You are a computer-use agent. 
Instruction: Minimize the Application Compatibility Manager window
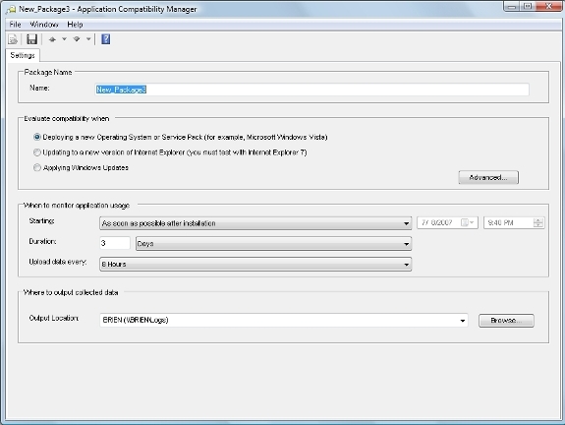click(x=512, y=7)
